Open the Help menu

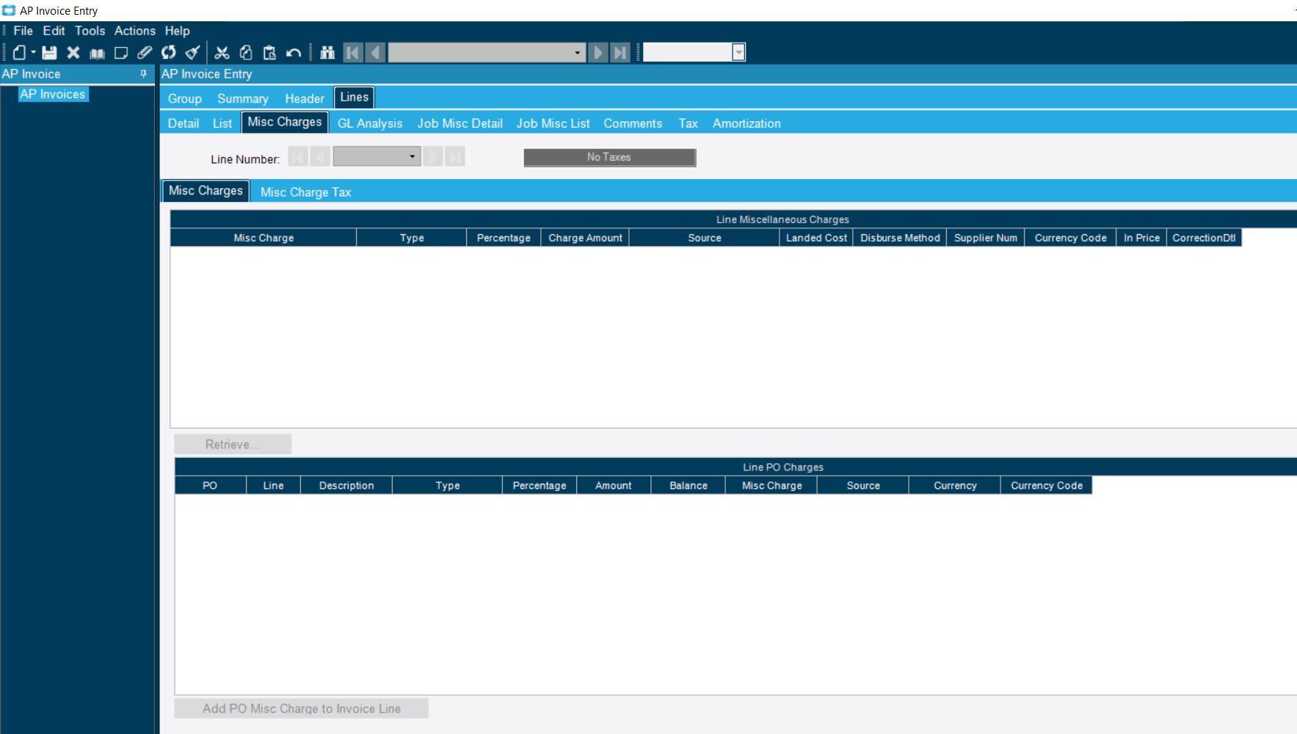177,31
